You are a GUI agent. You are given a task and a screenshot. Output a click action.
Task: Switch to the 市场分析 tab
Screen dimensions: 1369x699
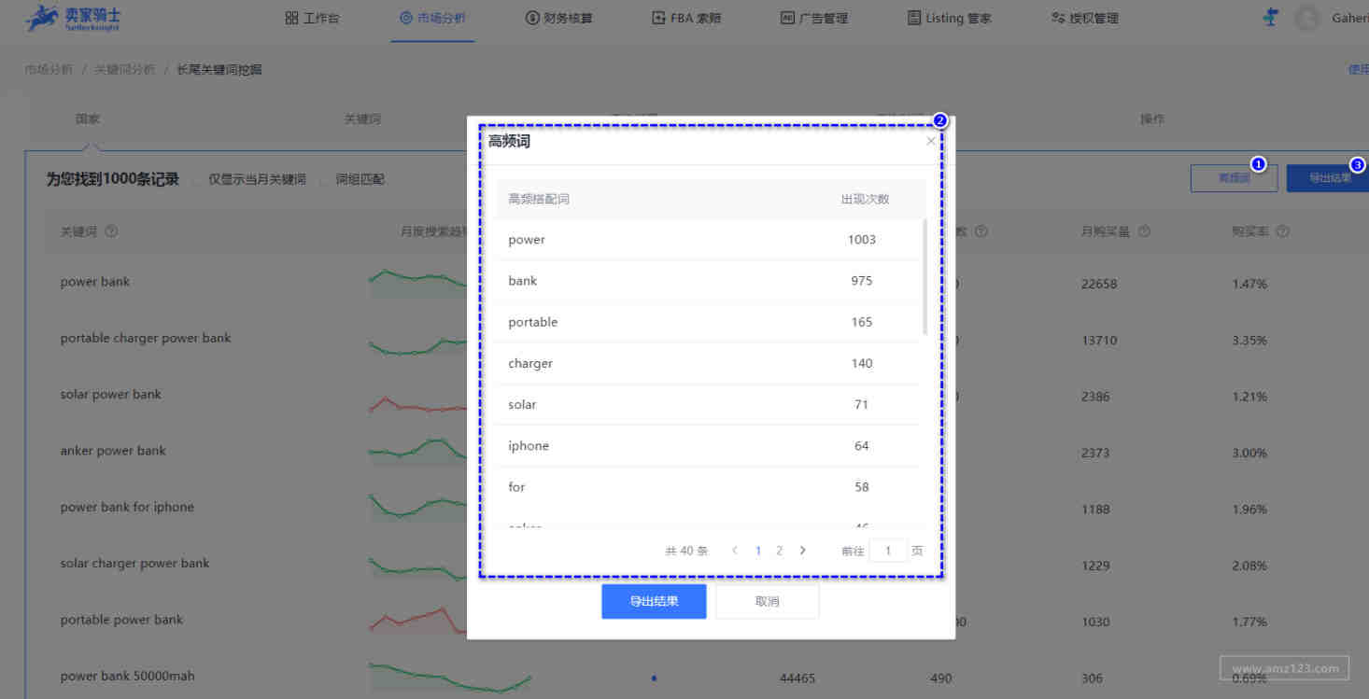(431, 19)
